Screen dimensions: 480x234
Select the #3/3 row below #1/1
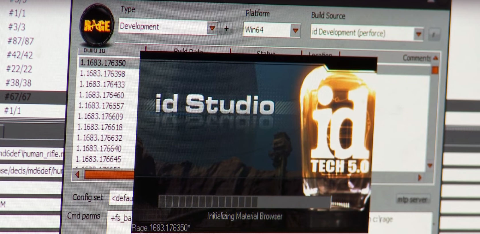click(16, 27)
